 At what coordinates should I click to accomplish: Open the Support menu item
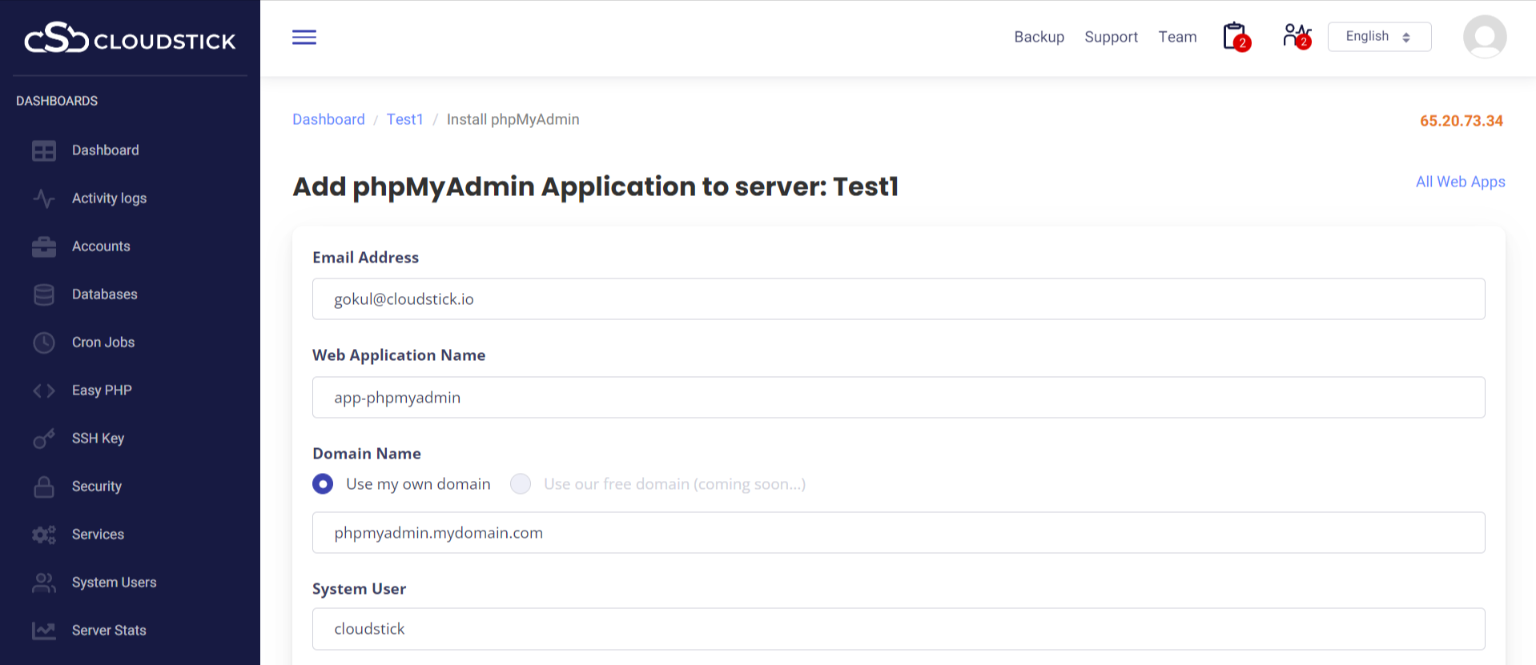[x=1111, y=37]
